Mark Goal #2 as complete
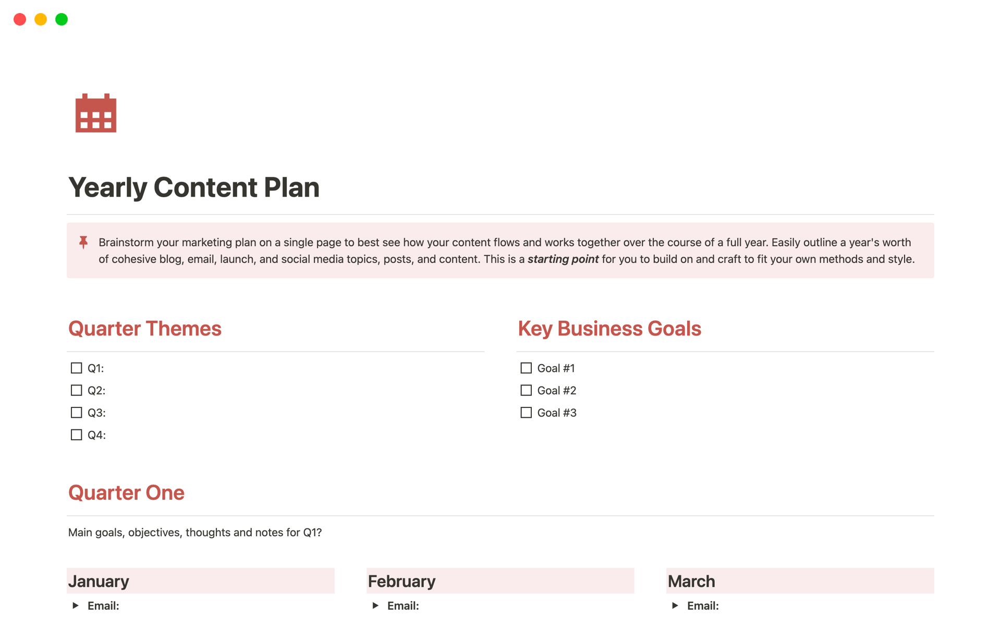Image resolution: width=1001 pixels, height=626 pixels. [526, 390]
